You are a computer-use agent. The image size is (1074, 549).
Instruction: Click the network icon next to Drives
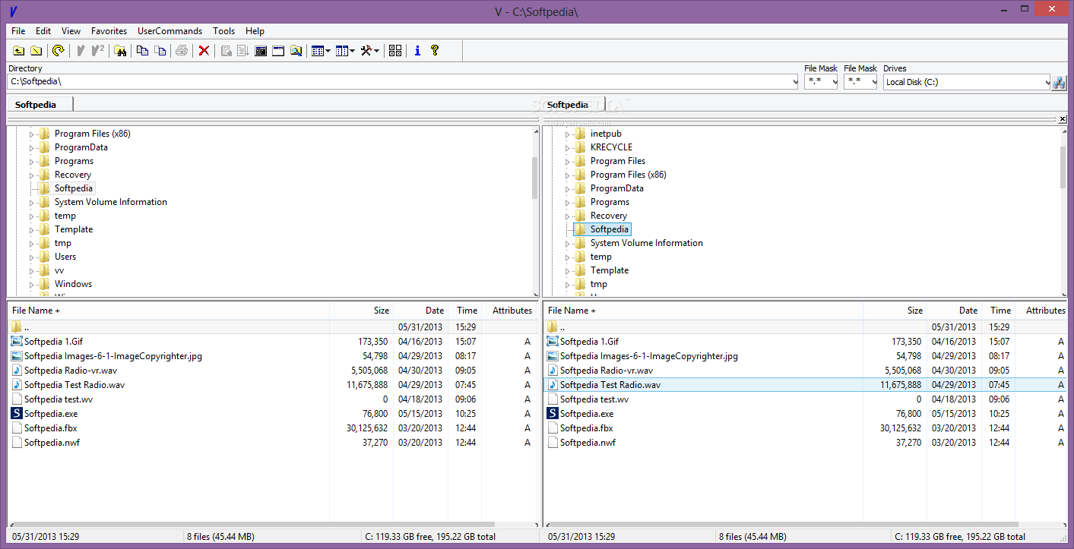point(1059,83)
